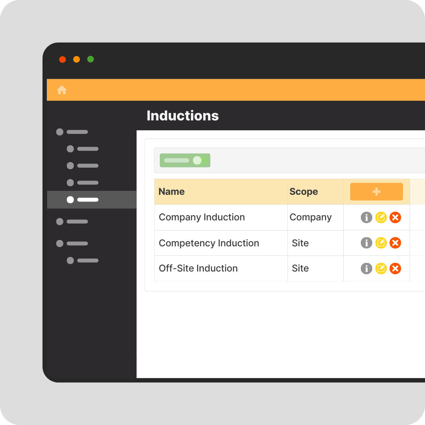Select Site scope of Competency Induction
The height and width of the screenshot is (425, 425).
(x=316, y=243)
